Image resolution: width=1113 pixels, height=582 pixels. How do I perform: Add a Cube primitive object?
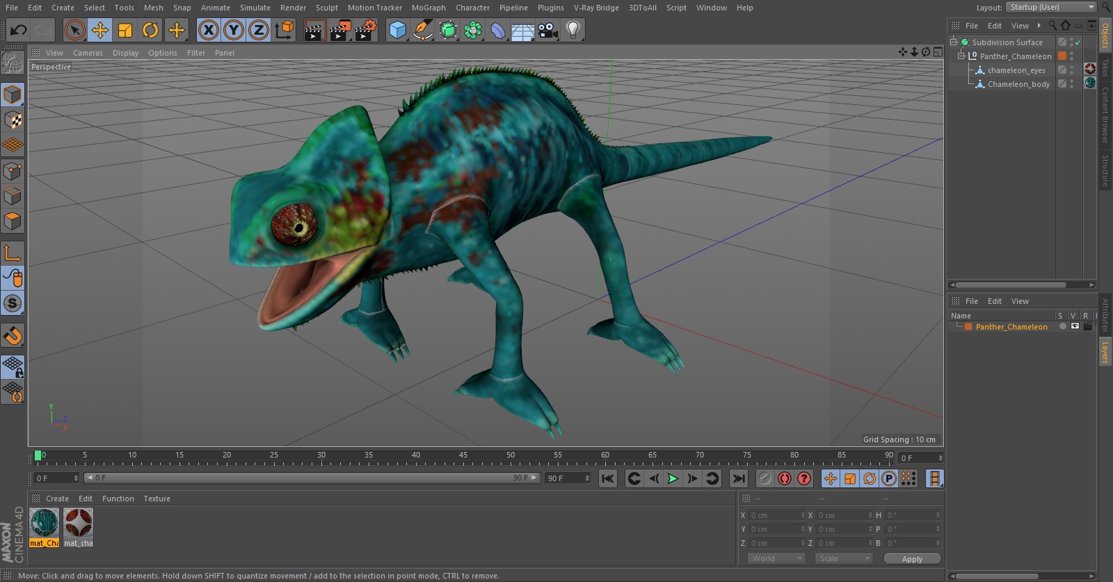point(397,30)
